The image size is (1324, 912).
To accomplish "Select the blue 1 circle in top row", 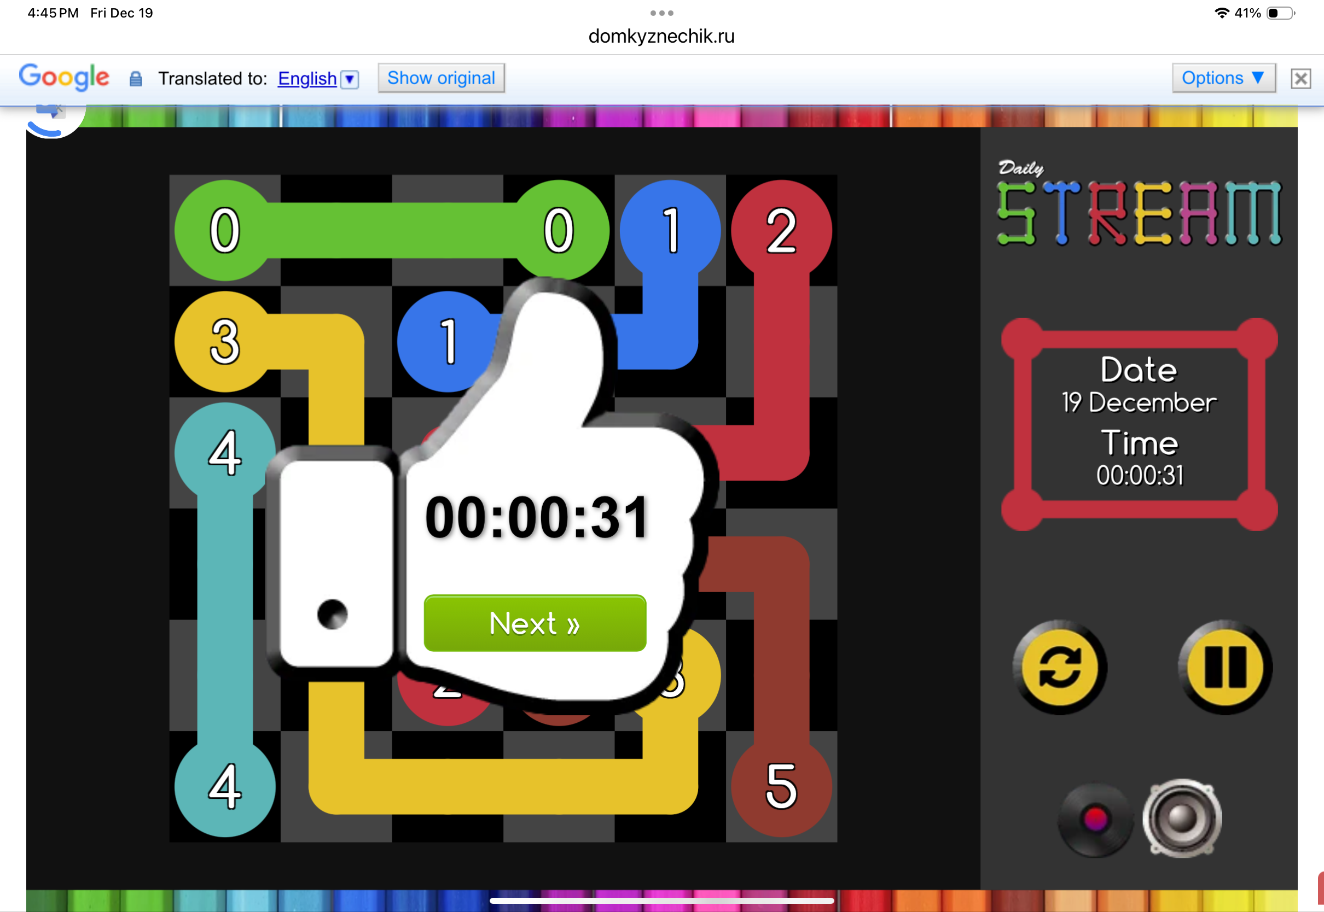I will point(670,230).
